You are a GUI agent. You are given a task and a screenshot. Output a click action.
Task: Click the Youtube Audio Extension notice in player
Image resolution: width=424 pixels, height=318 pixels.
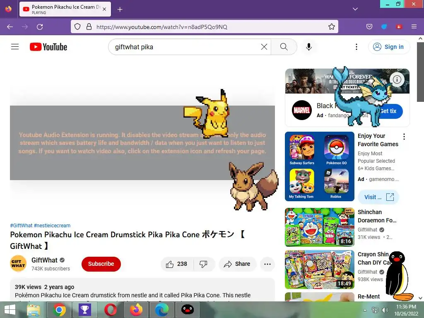(x=142, y=143)
